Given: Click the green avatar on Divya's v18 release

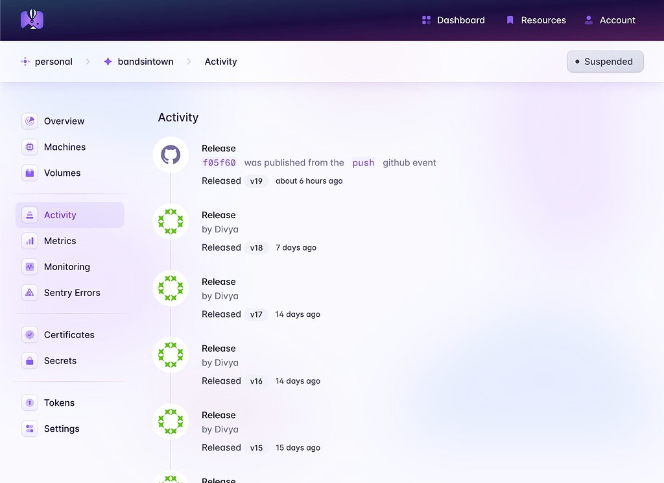Looking at the screenshot, I should (170, 221).
